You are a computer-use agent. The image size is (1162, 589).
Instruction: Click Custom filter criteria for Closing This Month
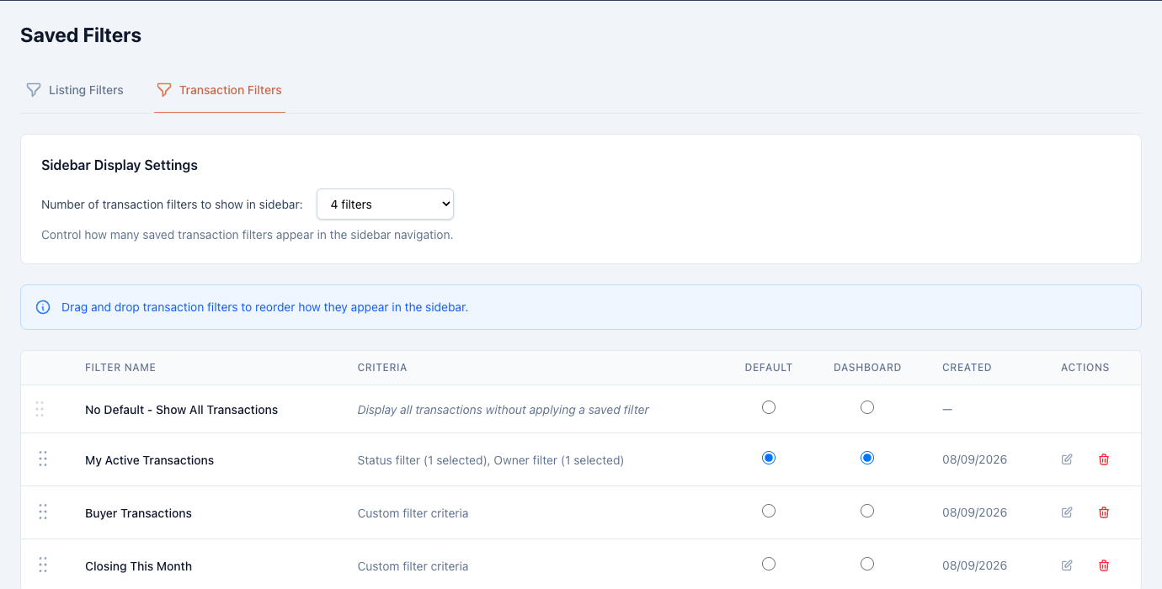tap(413, 566)
